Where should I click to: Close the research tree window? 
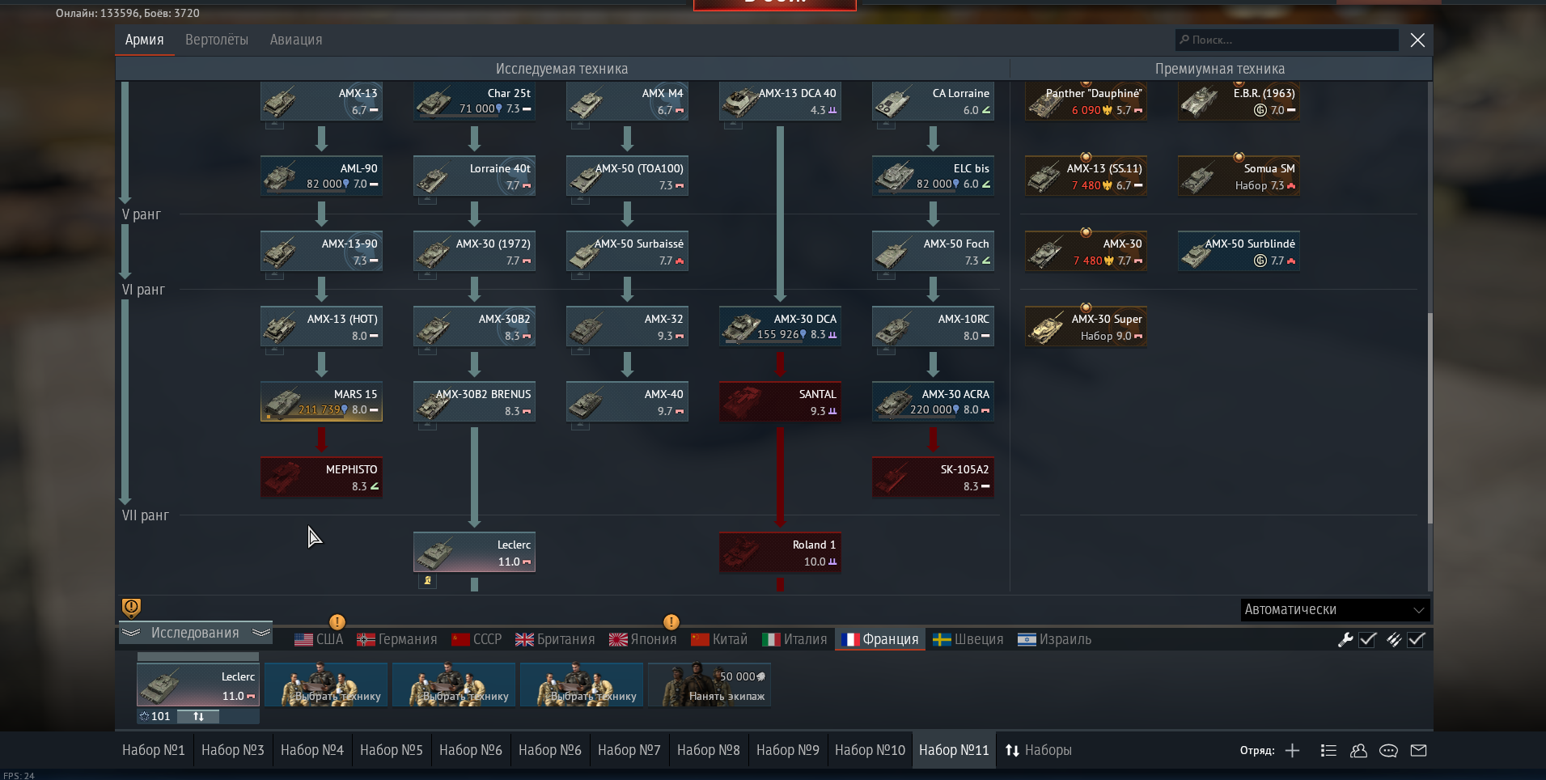[x=1417, y=40]
